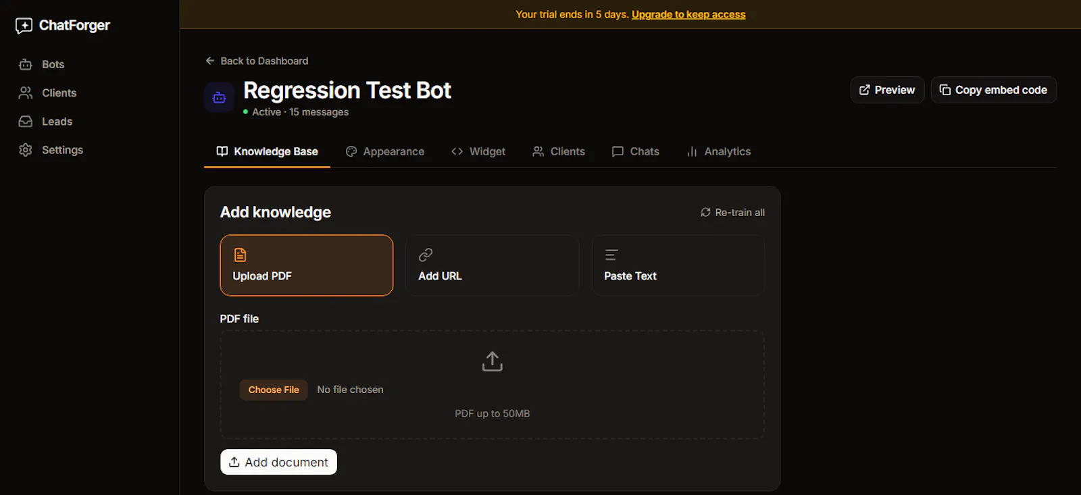
Task: Click the PDF file label
Action: pos(239,319)
